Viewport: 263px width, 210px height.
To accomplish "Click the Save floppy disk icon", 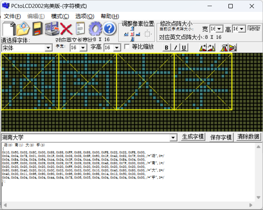I will pyautogui.click(x=37, y=28).
